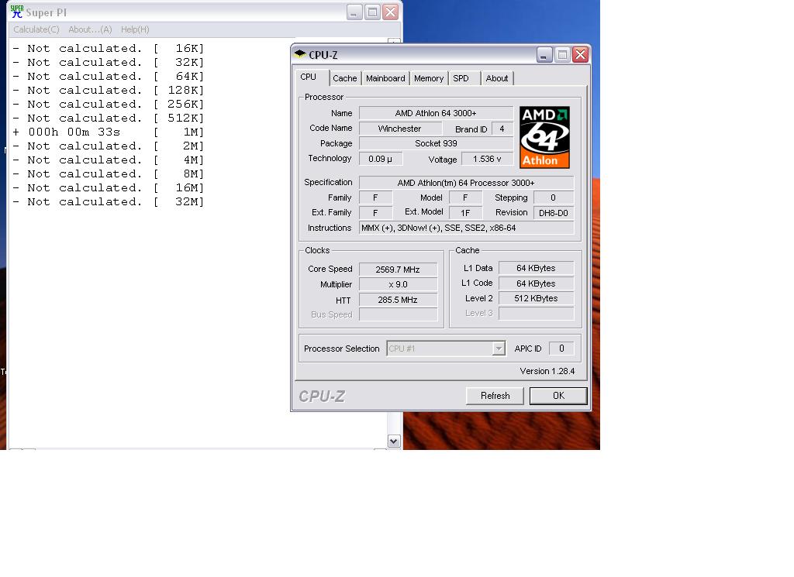The height and width of the screenshot is (577, 794).
Task: Click the Code Name Winchester value
Action: pos(400,129)
